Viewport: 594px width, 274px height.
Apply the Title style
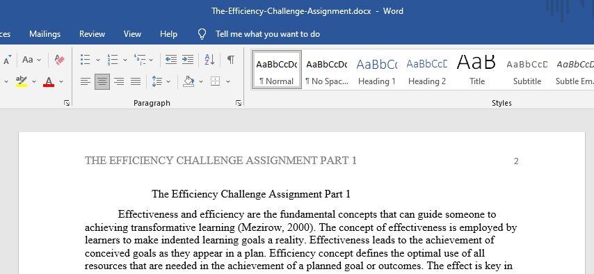[477, 70]
